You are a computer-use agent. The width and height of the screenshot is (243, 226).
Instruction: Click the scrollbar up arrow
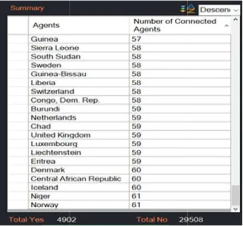(x=236, y=20)
